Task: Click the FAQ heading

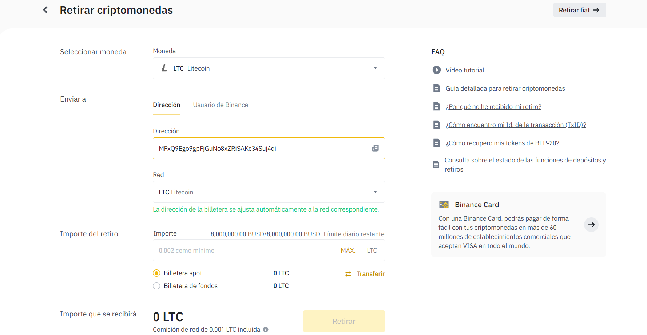Action: [438, 52]
